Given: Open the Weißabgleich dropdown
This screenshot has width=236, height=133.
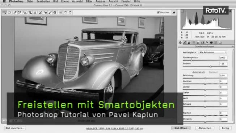Looking at the screenshot, I should coord(212,52).
